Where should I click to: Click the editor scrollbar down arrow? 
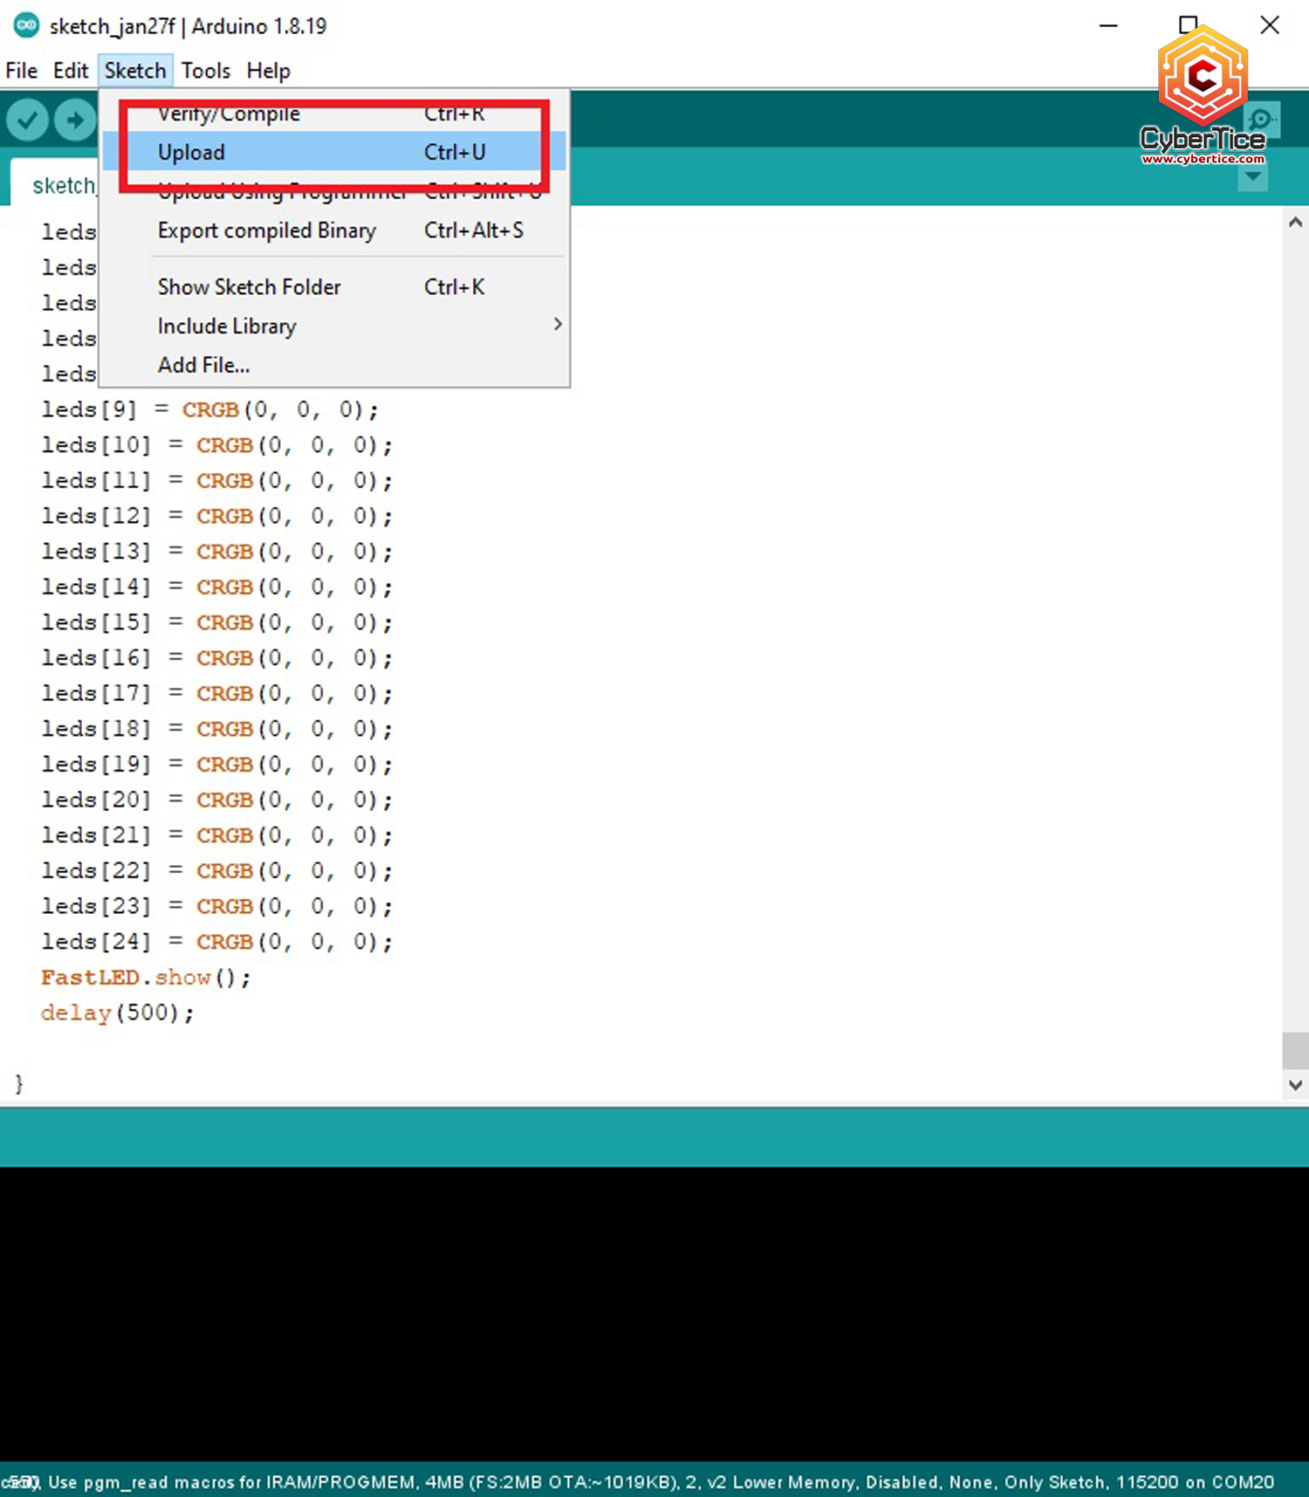pyautogui.click(x=1295, y=1085)
